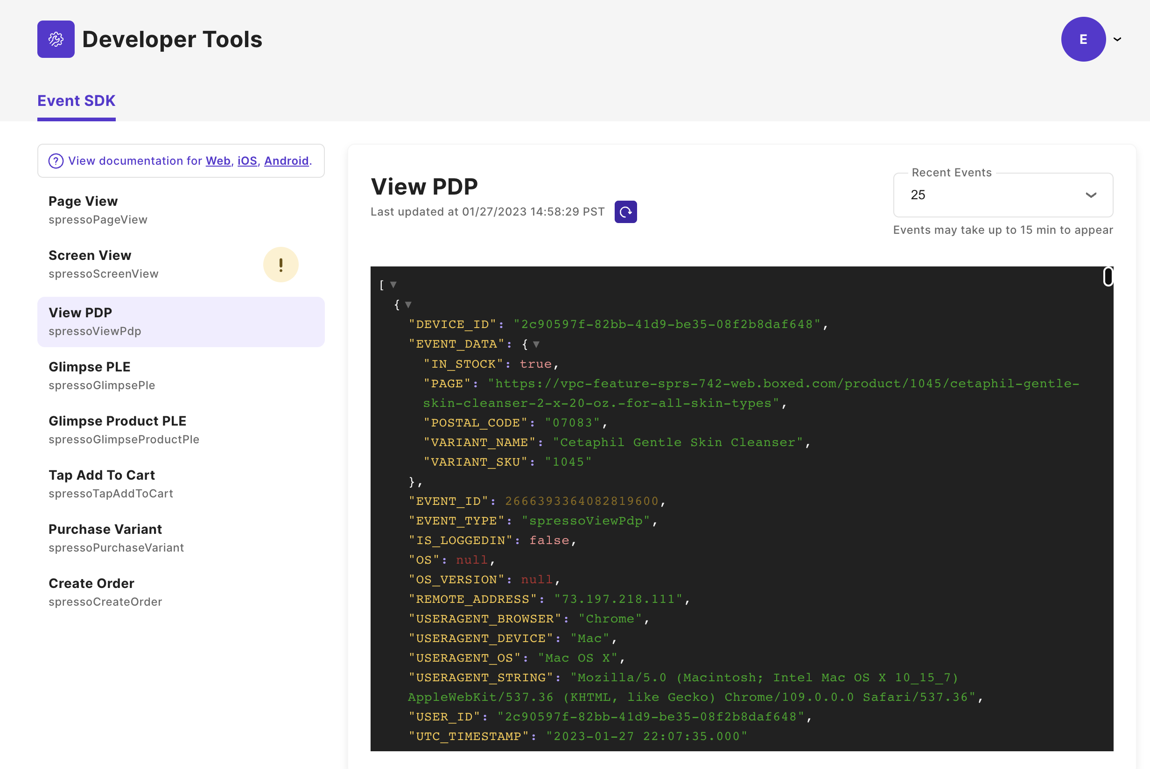The width and height of the screenshot is (1150, 769).
Task: Click the user avatar labeled E
Action: 1083,39
